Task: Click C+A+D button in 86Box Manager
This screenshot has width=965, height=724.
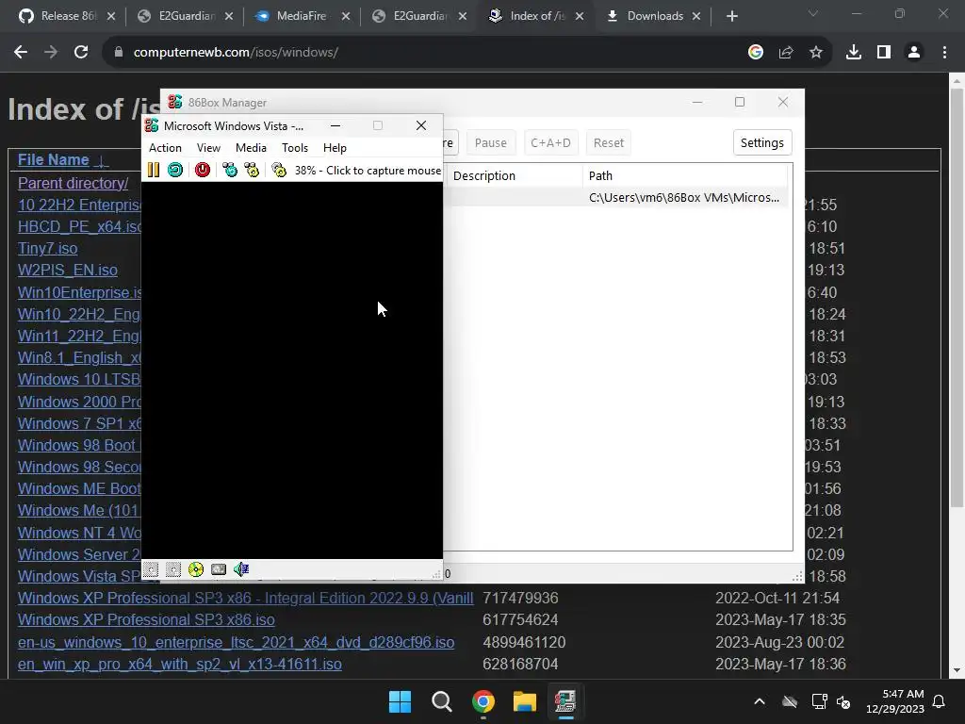Action: pyautogui.click(x=550, y=143)
